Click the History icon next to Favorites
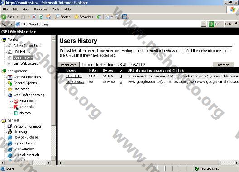 (x=99, y=17)
